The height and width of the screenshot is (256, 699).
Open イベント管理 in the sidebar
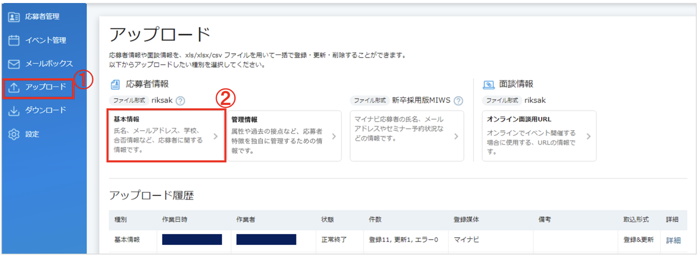point(46,40)
